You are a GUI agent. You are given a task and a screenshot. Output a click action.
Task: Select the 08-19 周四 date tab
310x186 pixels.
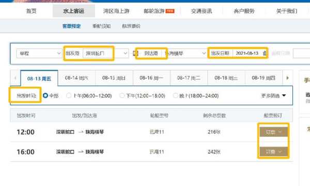coord(263,78)
